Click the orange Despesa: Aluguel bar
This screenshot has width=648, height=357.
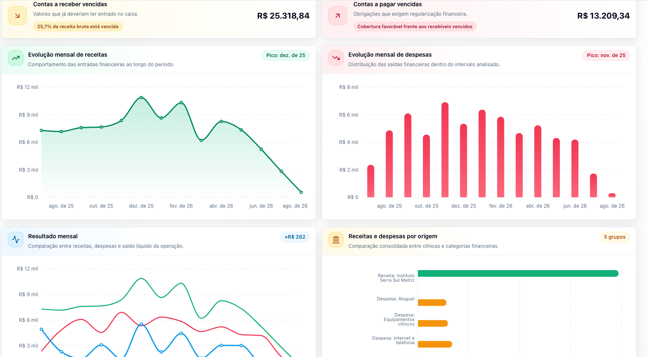[432, 303]
